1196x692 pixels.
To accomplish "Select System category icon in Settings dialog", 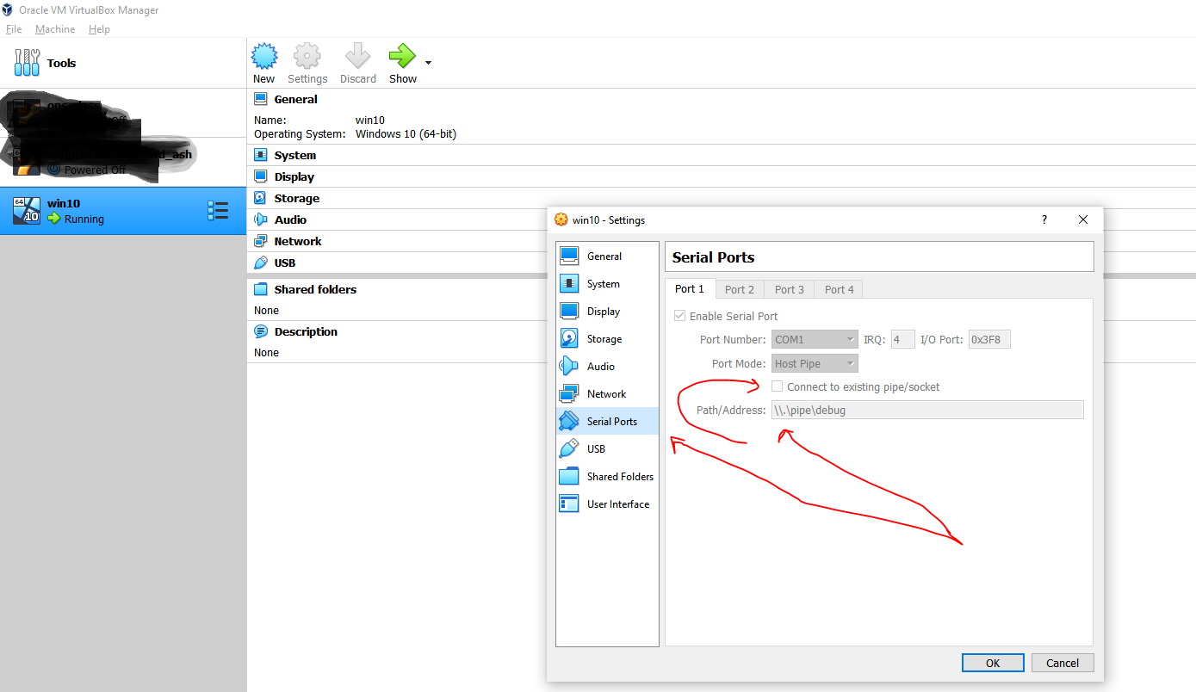I will 569,283.
